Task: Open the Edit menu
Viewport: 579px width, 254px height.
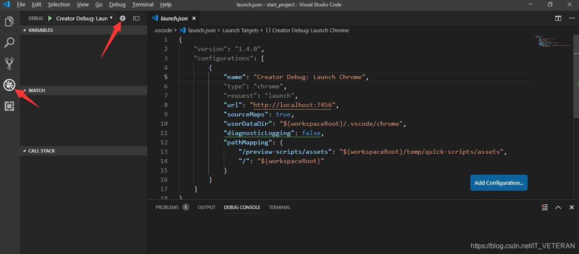Action: pos(37,5)
